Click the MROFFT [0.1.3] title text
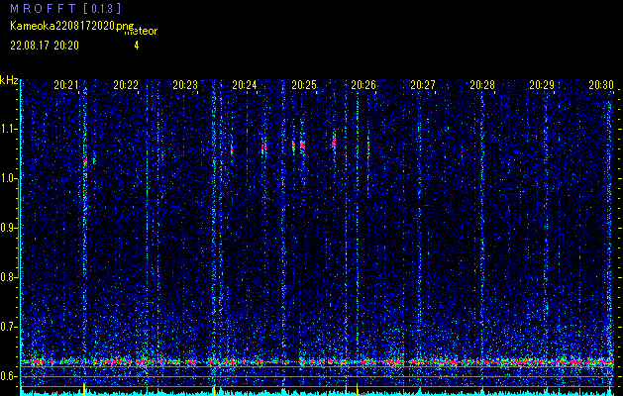This screenshot has height=396, width=623. pyautogui.click(x=65, y=9)
